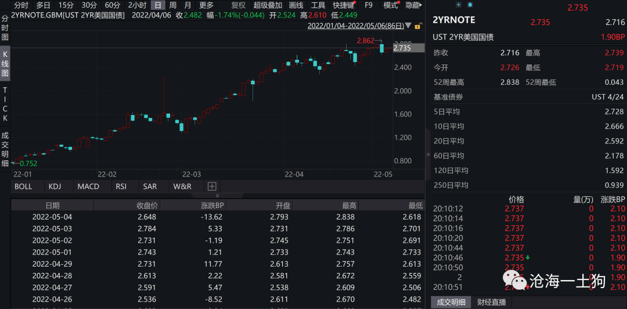Enable the MACD indicator
This screenshot has width=627, height=309.
click(x=88, y=186)
